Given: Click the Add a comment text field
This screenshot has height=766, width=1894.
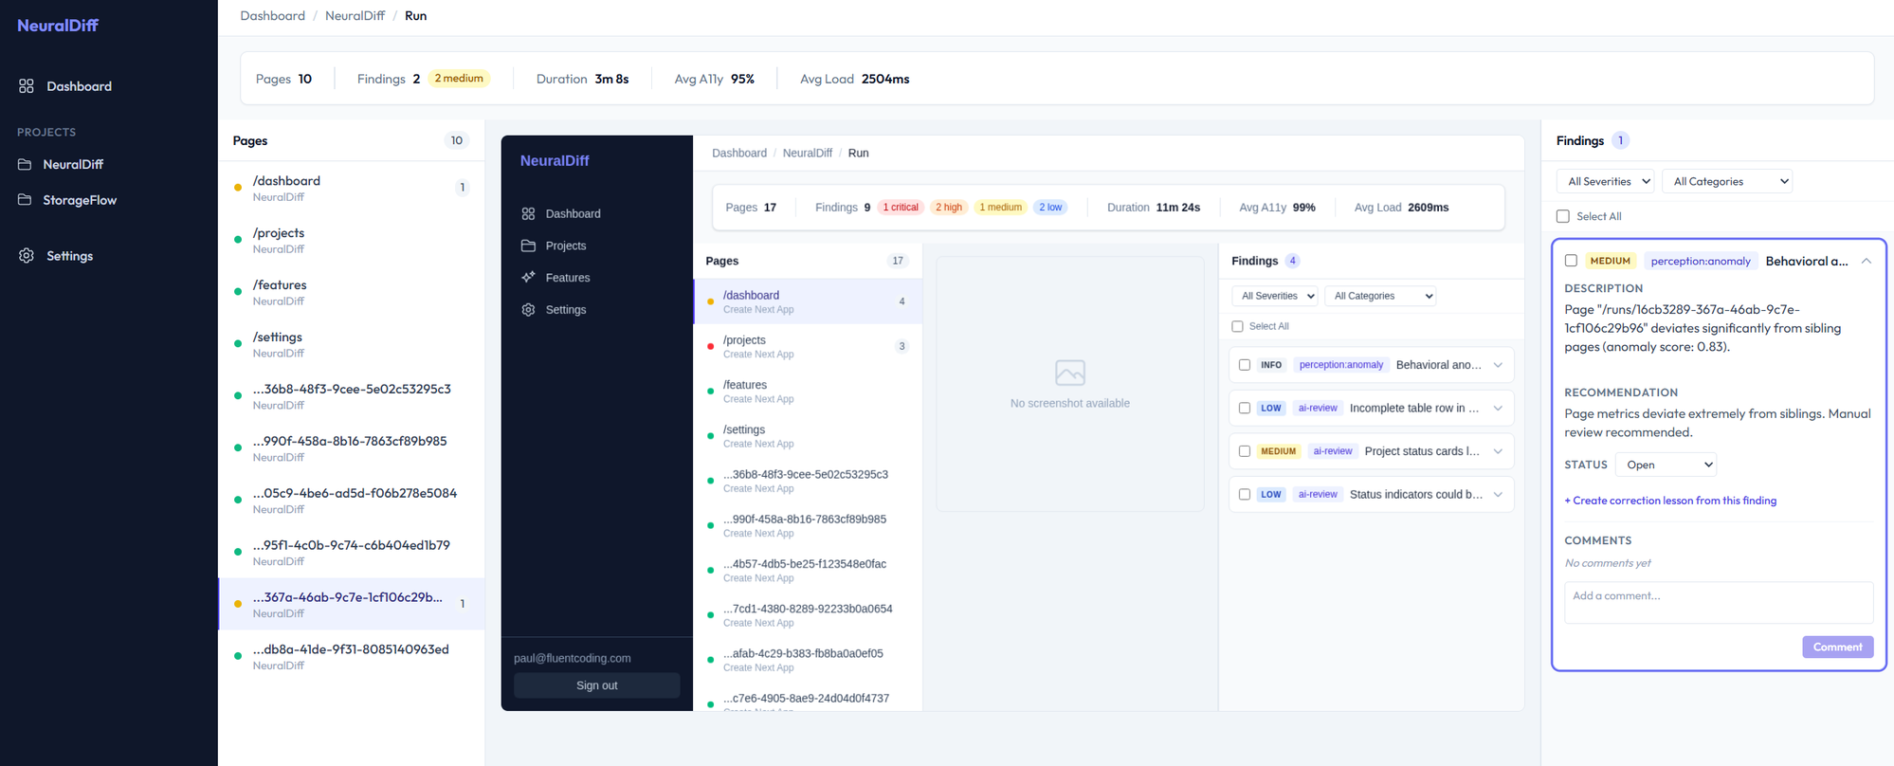Looking at the screenshot, I should point(1718,602).
